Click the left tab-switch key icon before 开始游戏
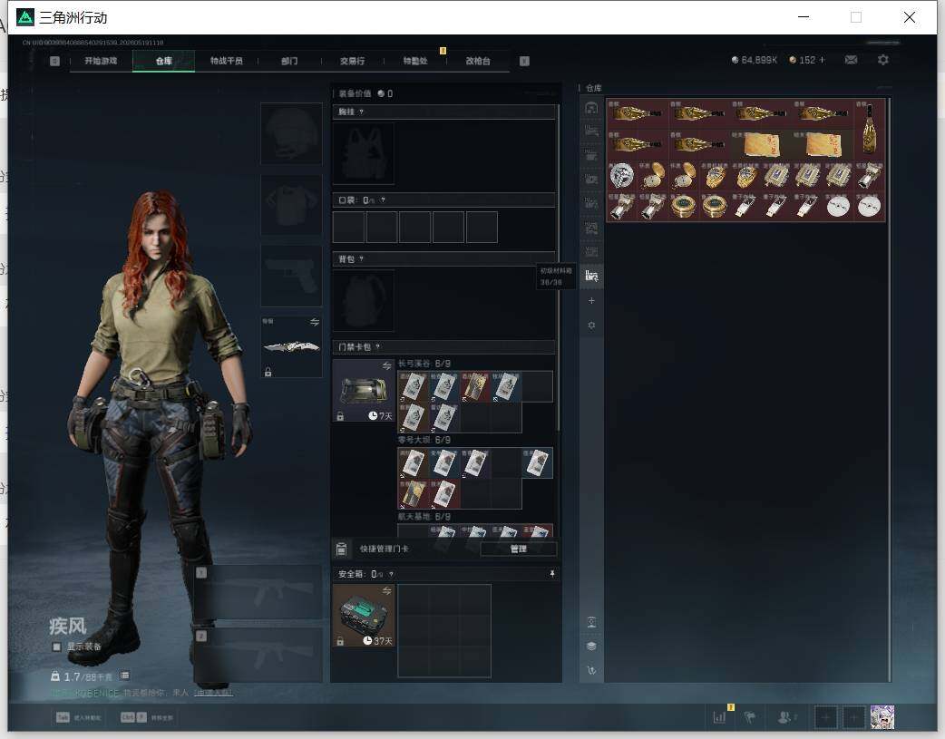 tap(54, 61)
